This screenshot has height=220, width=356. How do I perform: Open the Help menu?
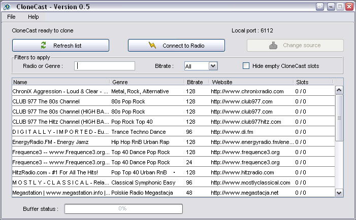tap(33, 17)
